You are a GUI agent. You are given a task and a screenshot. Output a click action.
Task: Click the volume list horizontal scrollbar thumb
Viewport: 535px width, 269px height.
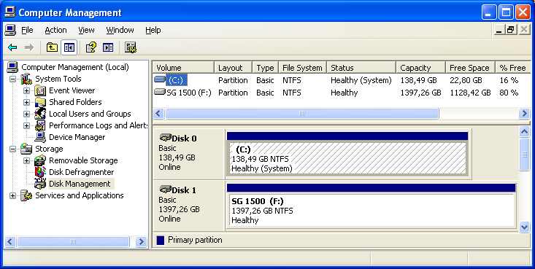point(302,114)
